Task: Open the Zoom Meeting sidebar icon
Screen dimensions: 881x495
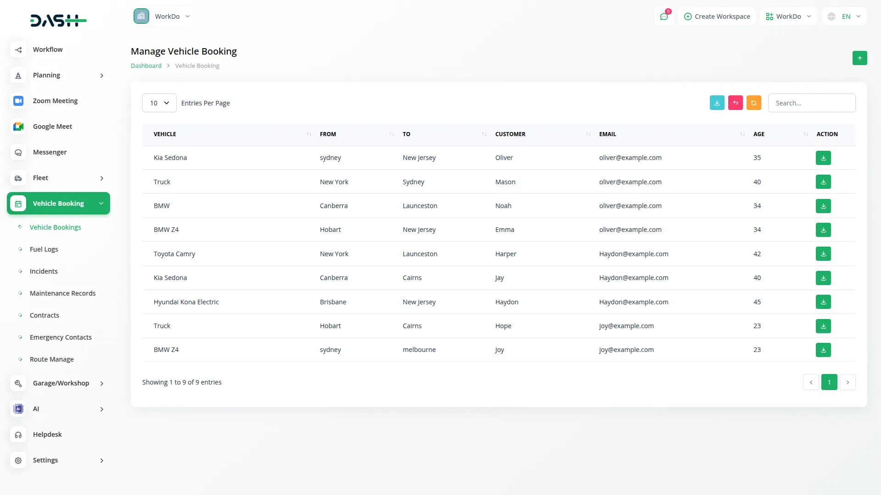Action: coord(18,100)
